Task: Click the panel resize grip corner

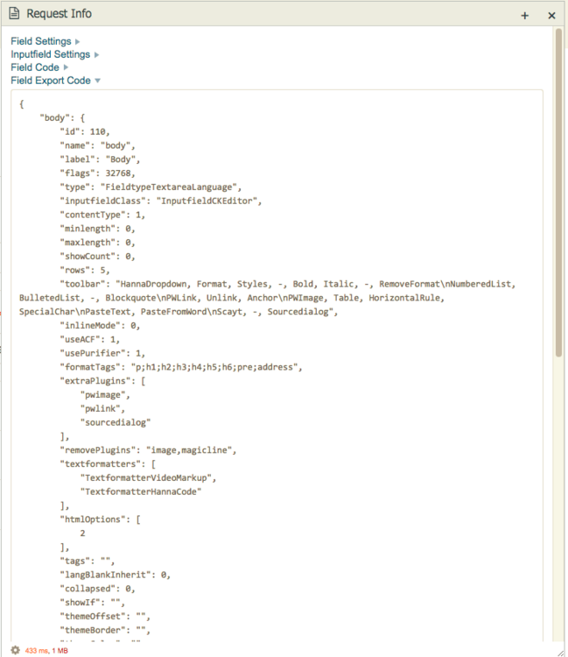Action: (561, 653)
